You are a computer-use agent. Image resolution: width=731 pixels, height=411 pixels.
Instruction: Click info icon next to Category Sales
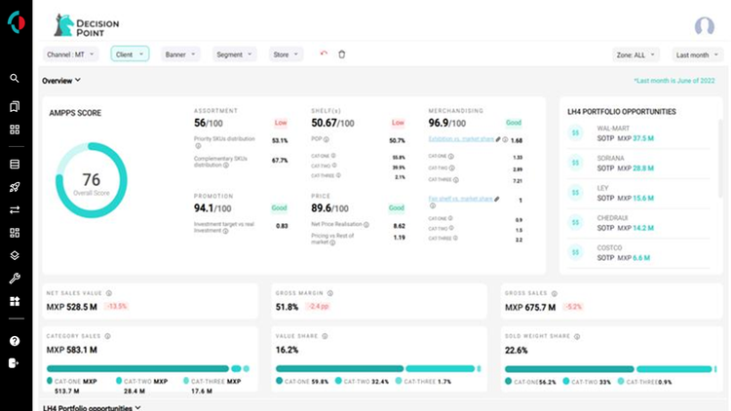click(107, 336)
